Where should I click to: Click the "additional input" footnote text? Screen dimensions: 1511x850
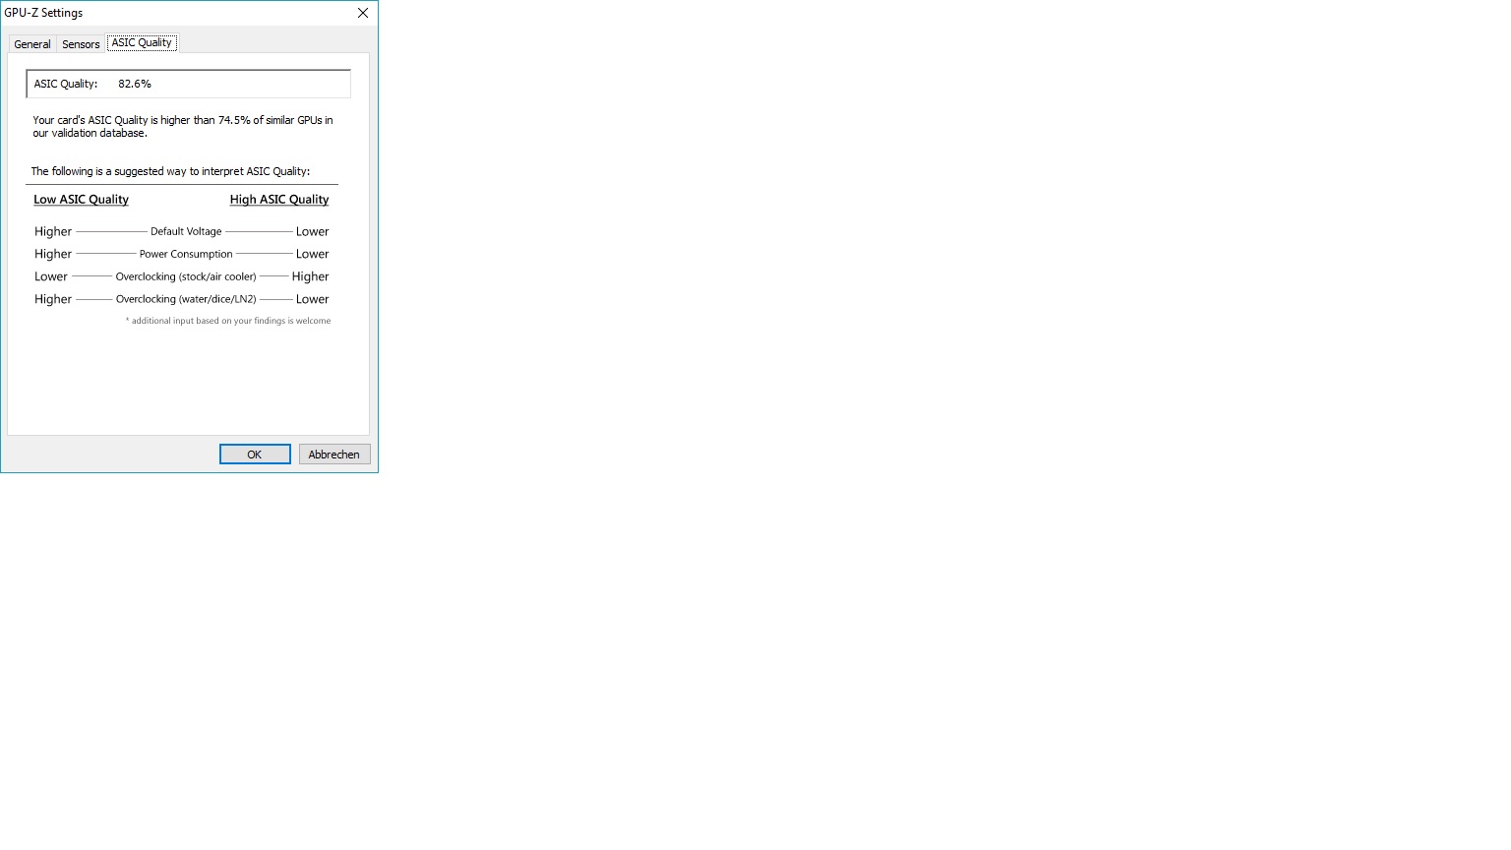coord(228,321)
